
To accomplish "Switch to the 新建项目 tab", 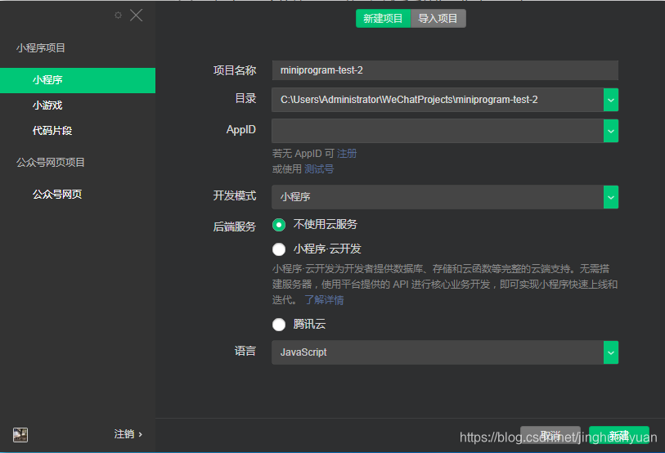I will 383,19.
